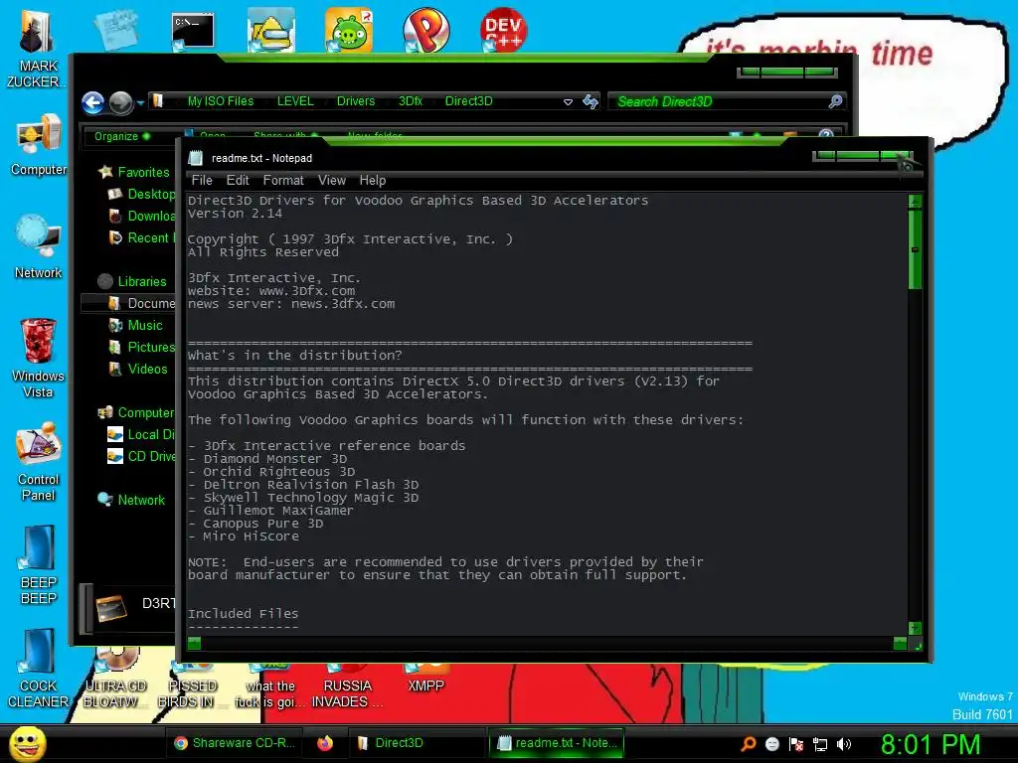
Task: Select My ISO Files breadcrumb in address bar
Action: click(221, 101)
